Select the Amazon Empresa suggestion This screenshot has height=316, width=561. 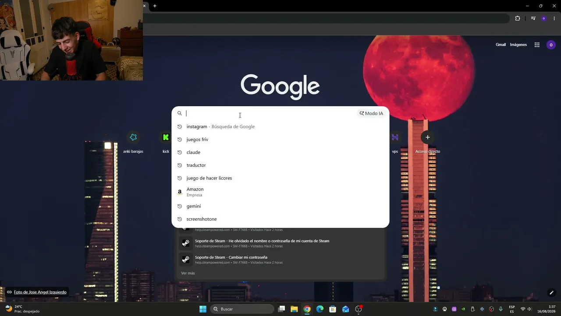tap(280, 192)
